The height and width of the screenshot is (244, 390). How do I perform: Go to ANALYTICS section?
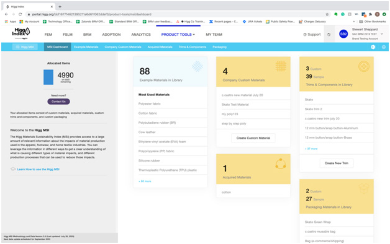[141, 35]
